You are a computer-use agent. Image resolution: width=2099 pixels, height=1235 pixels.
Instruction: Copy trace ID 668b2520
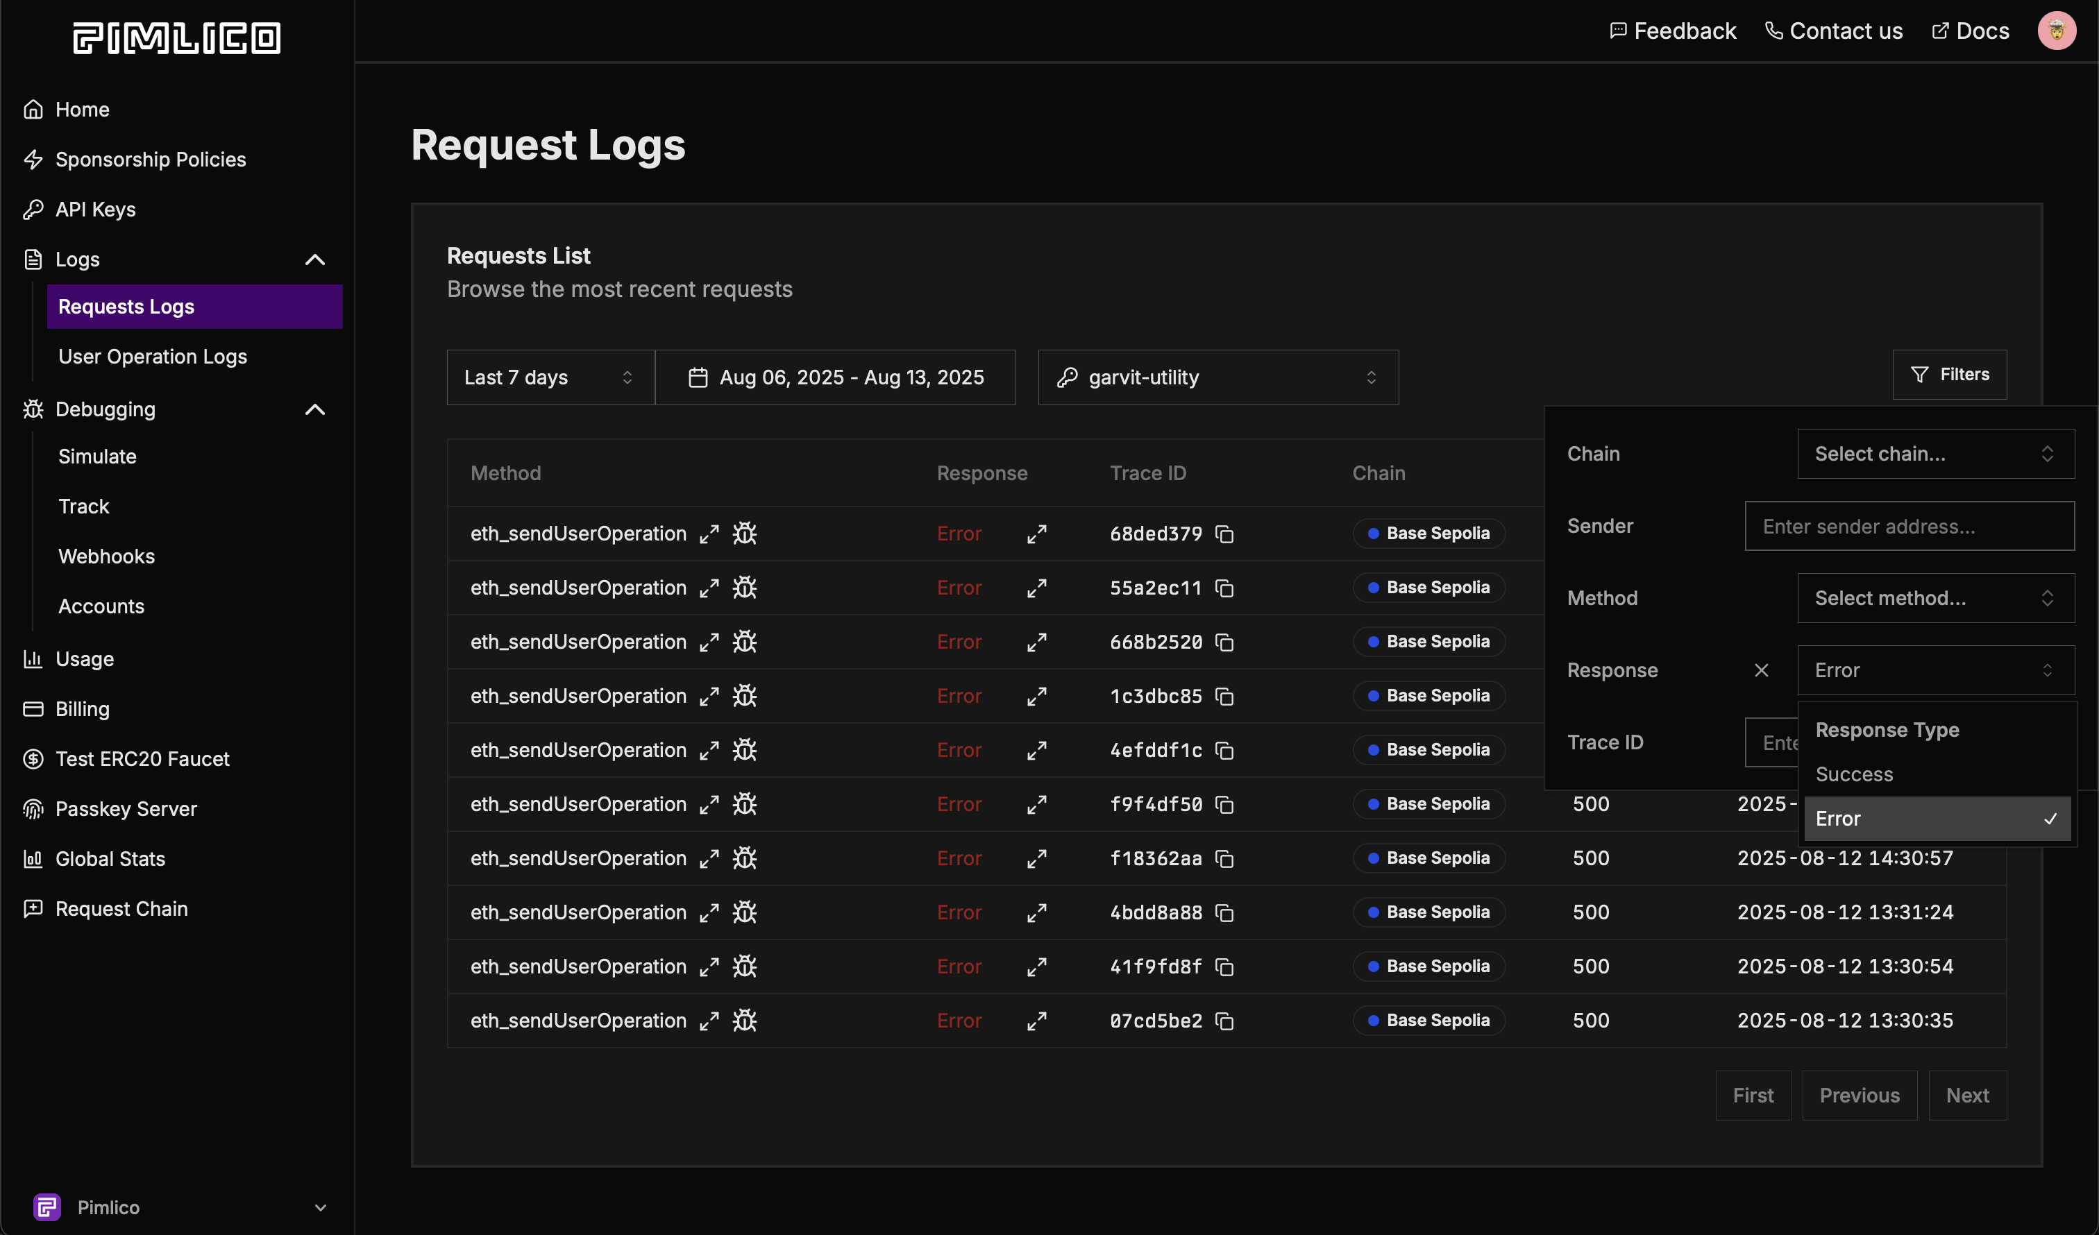tap(1224, 642)
